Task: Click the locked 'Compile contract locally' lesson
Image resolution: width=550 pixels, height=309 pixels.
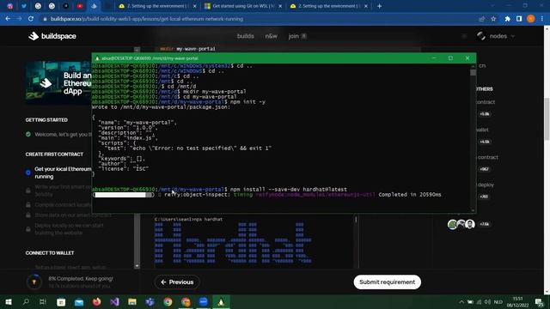Action: (59, 204)
